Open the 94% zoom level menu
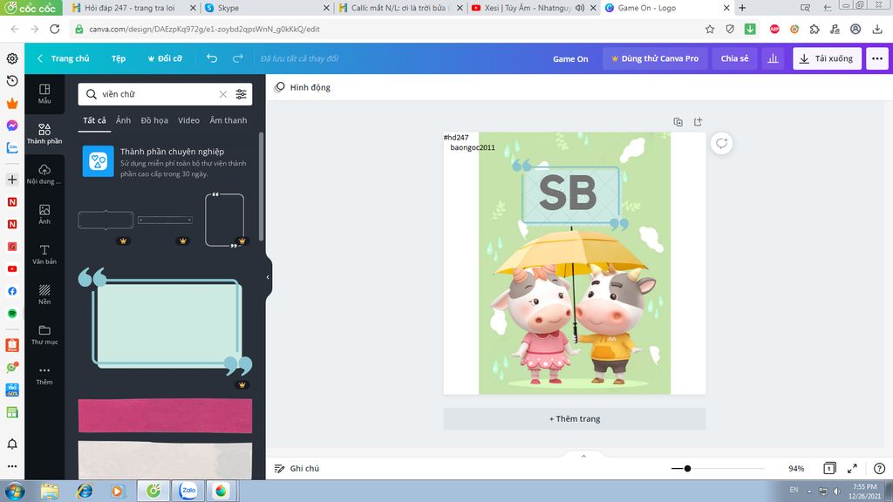This screenshot has width=893, height=502. [x=796, y=468]
